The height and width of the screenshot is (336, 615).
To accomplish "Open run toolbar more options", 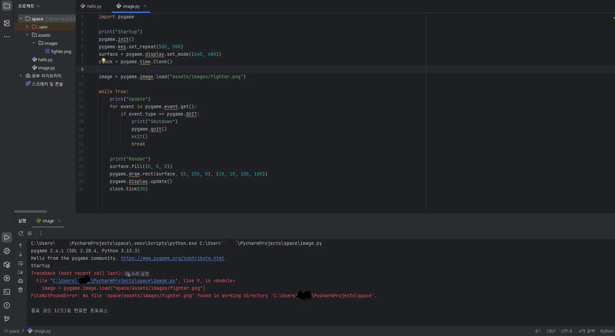I will (x=41, y=233).
